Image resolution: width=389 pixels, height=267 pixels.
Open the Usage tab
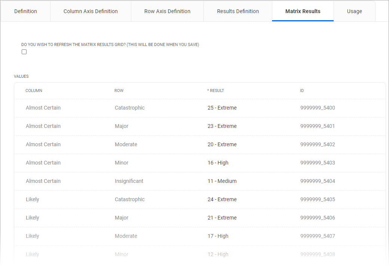point(354,11)
